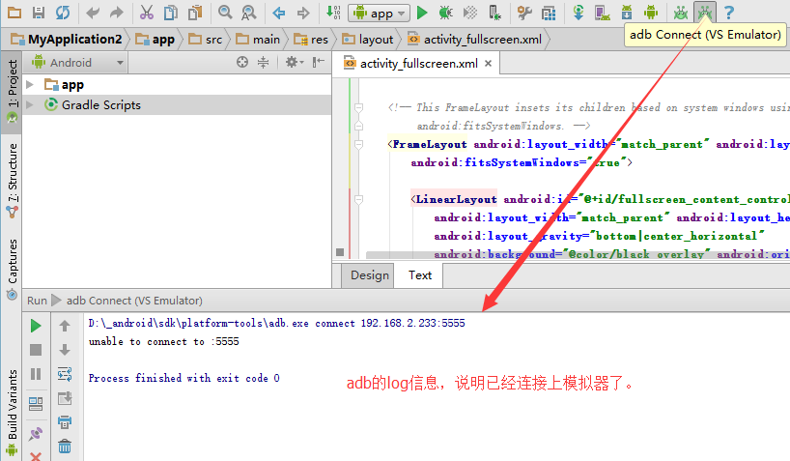The image size is (790, 461).
Task: Select the res breadcrumb folder
Action: [311, 39]
